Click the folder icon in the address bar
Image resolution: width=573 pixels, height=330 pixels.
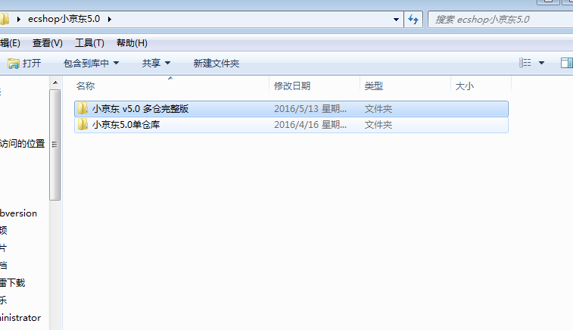point(5,19)
